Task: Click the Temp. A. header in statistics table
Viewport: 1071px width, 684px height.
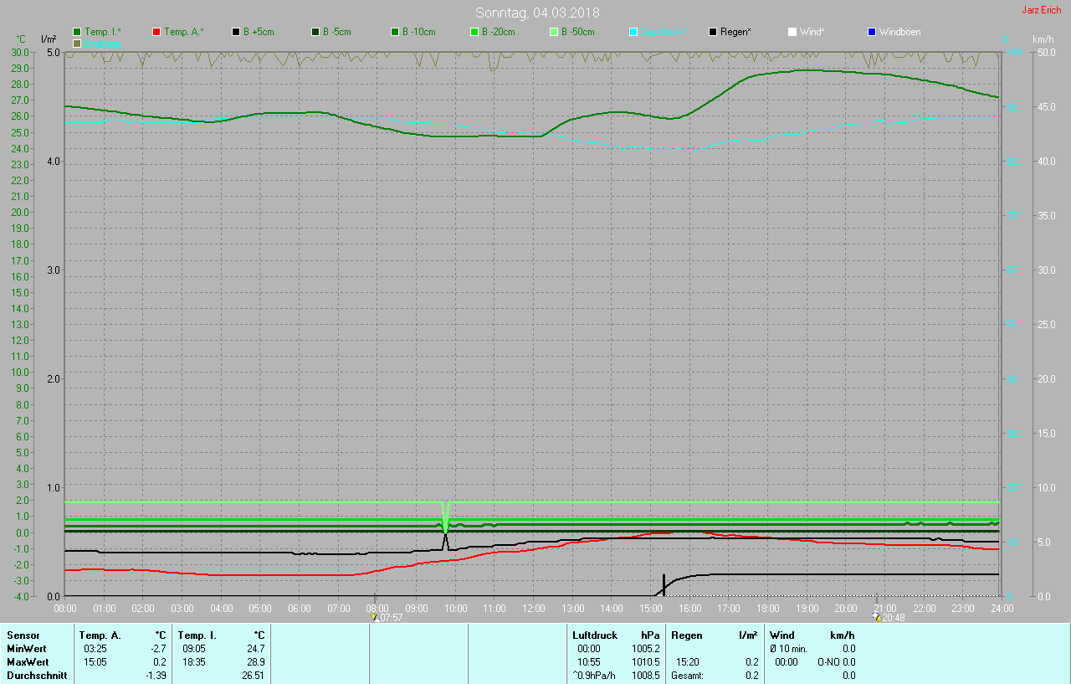Action: click(x=102, y=635)
